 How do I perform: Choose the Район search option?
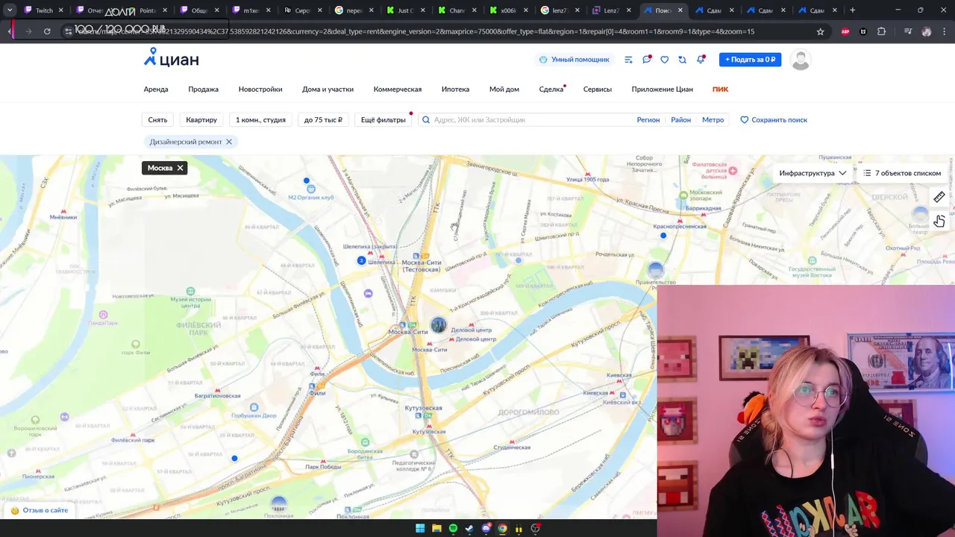point(680,119)
